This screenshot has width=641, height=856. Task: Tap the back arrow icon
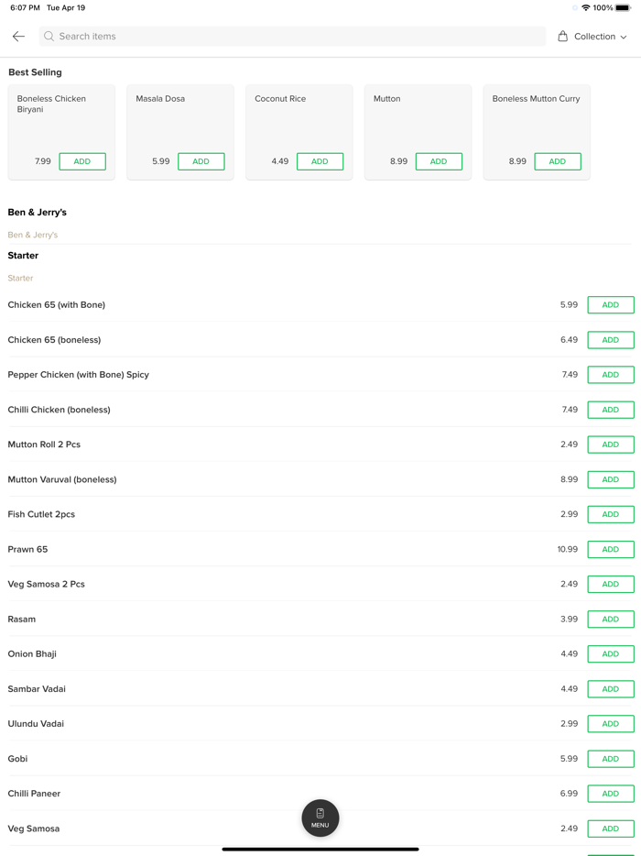18,37
